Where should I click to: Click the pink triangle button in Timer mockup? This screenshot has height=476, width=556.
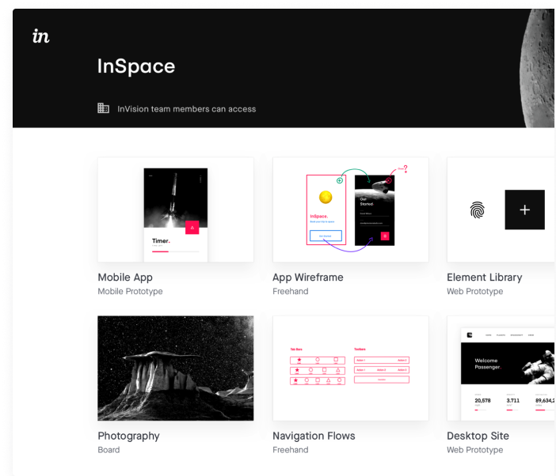(x=192, y=228)
